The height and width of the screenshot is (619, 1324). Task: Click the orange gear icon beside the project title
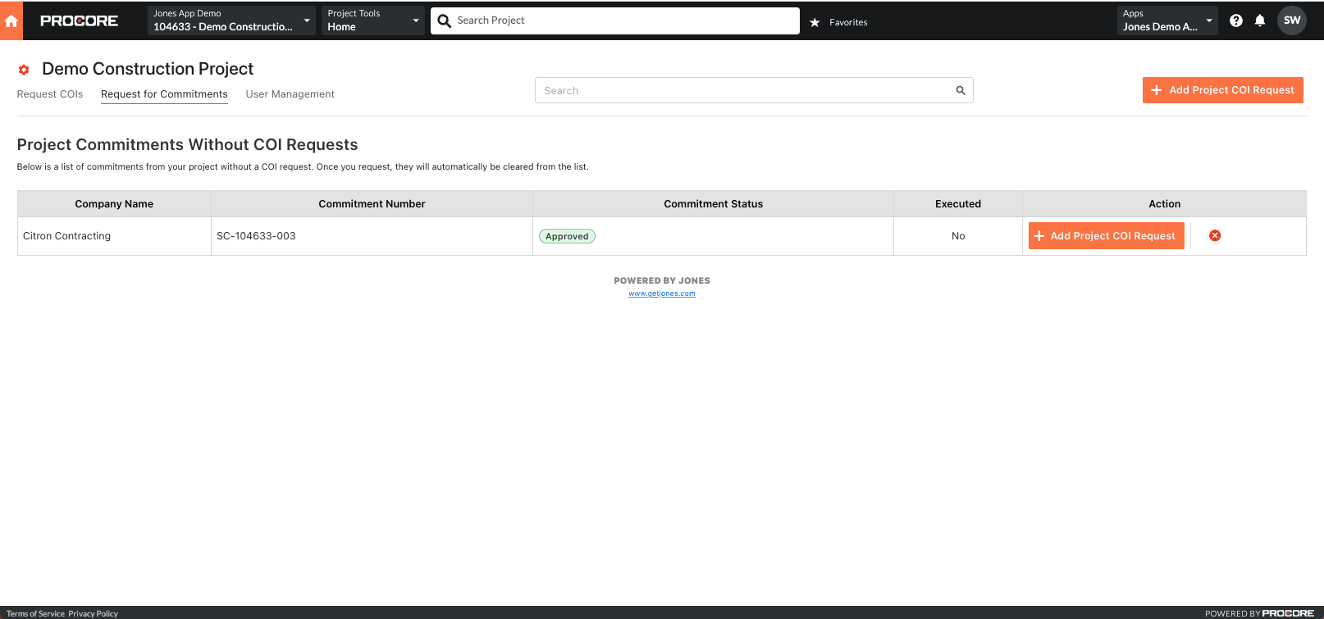coord(24,70)
